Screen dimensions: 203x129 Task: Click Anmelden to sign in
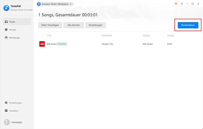tap(17, 122)
